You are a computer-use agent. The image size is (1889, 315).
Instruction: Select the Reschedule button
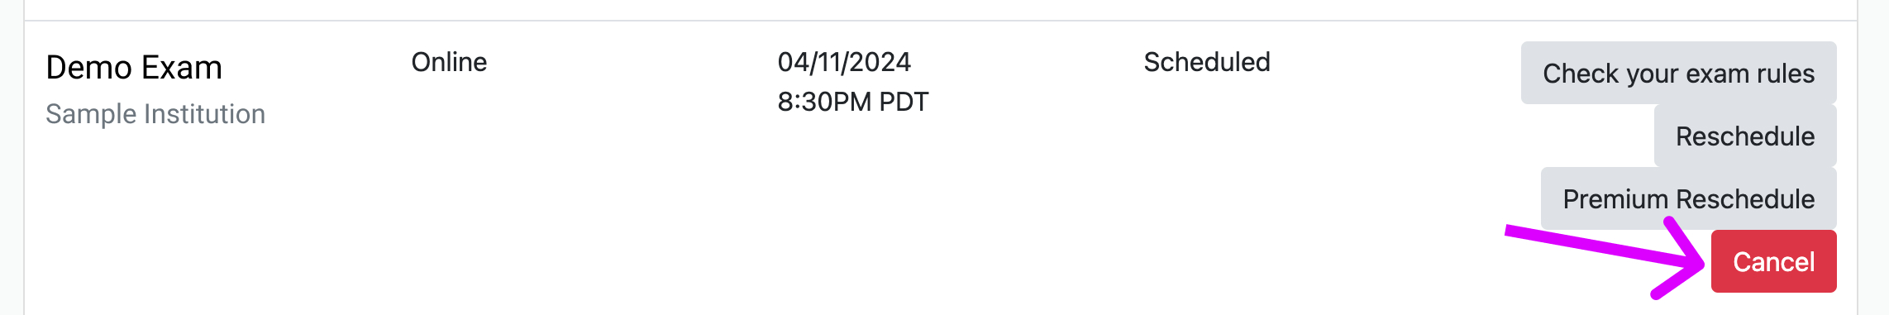click(1745, 136)
